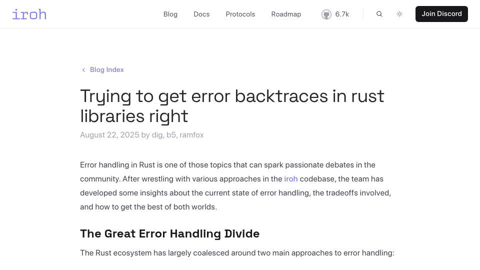Click the back chevron beside Blog Index

point(83,70)
